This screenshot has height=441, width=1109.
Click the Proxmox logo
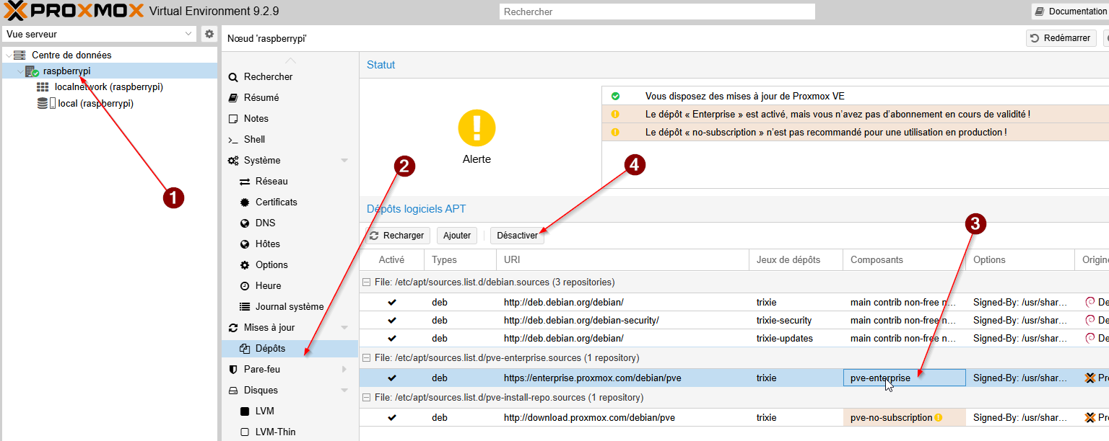tap(72, 11)
